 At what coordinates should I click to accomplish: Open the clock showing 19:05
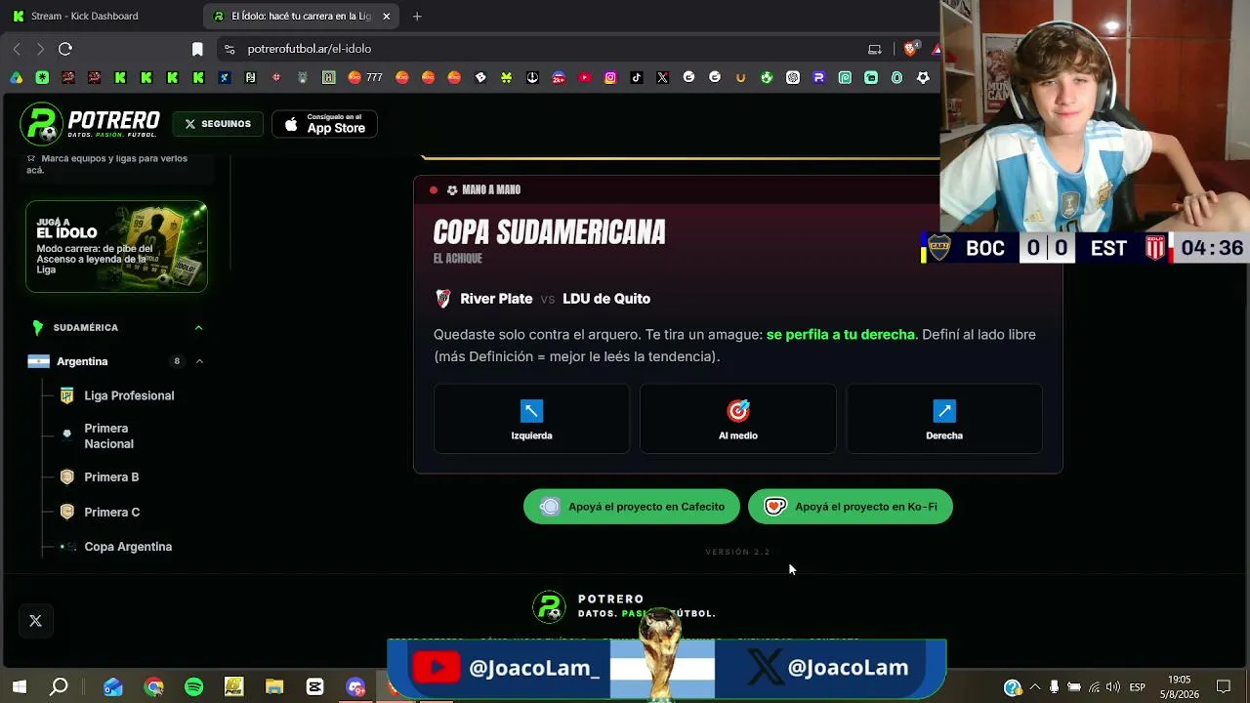point(1179,687)
